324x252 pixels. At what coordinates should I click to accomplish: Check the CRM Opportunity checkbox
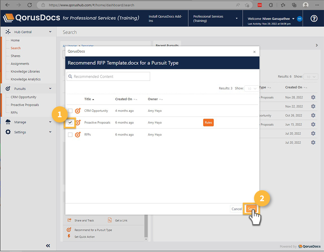point(70,111)
